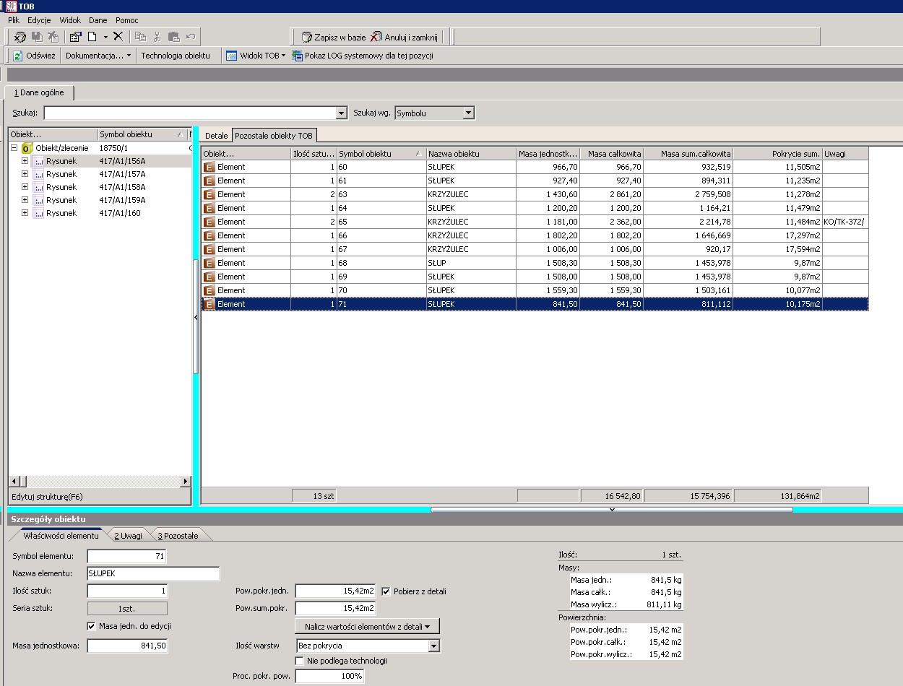Click the element icon in row 65
This screenshot has height=686, width=903.
coord(209,222)
